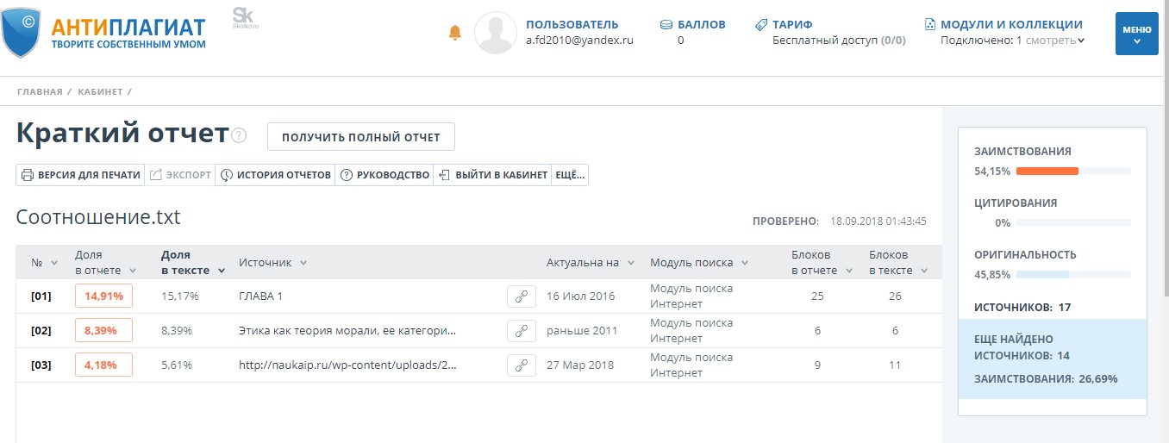Open Модуль поиска column filter
The image size is (1169, 443).
(744, 263)
